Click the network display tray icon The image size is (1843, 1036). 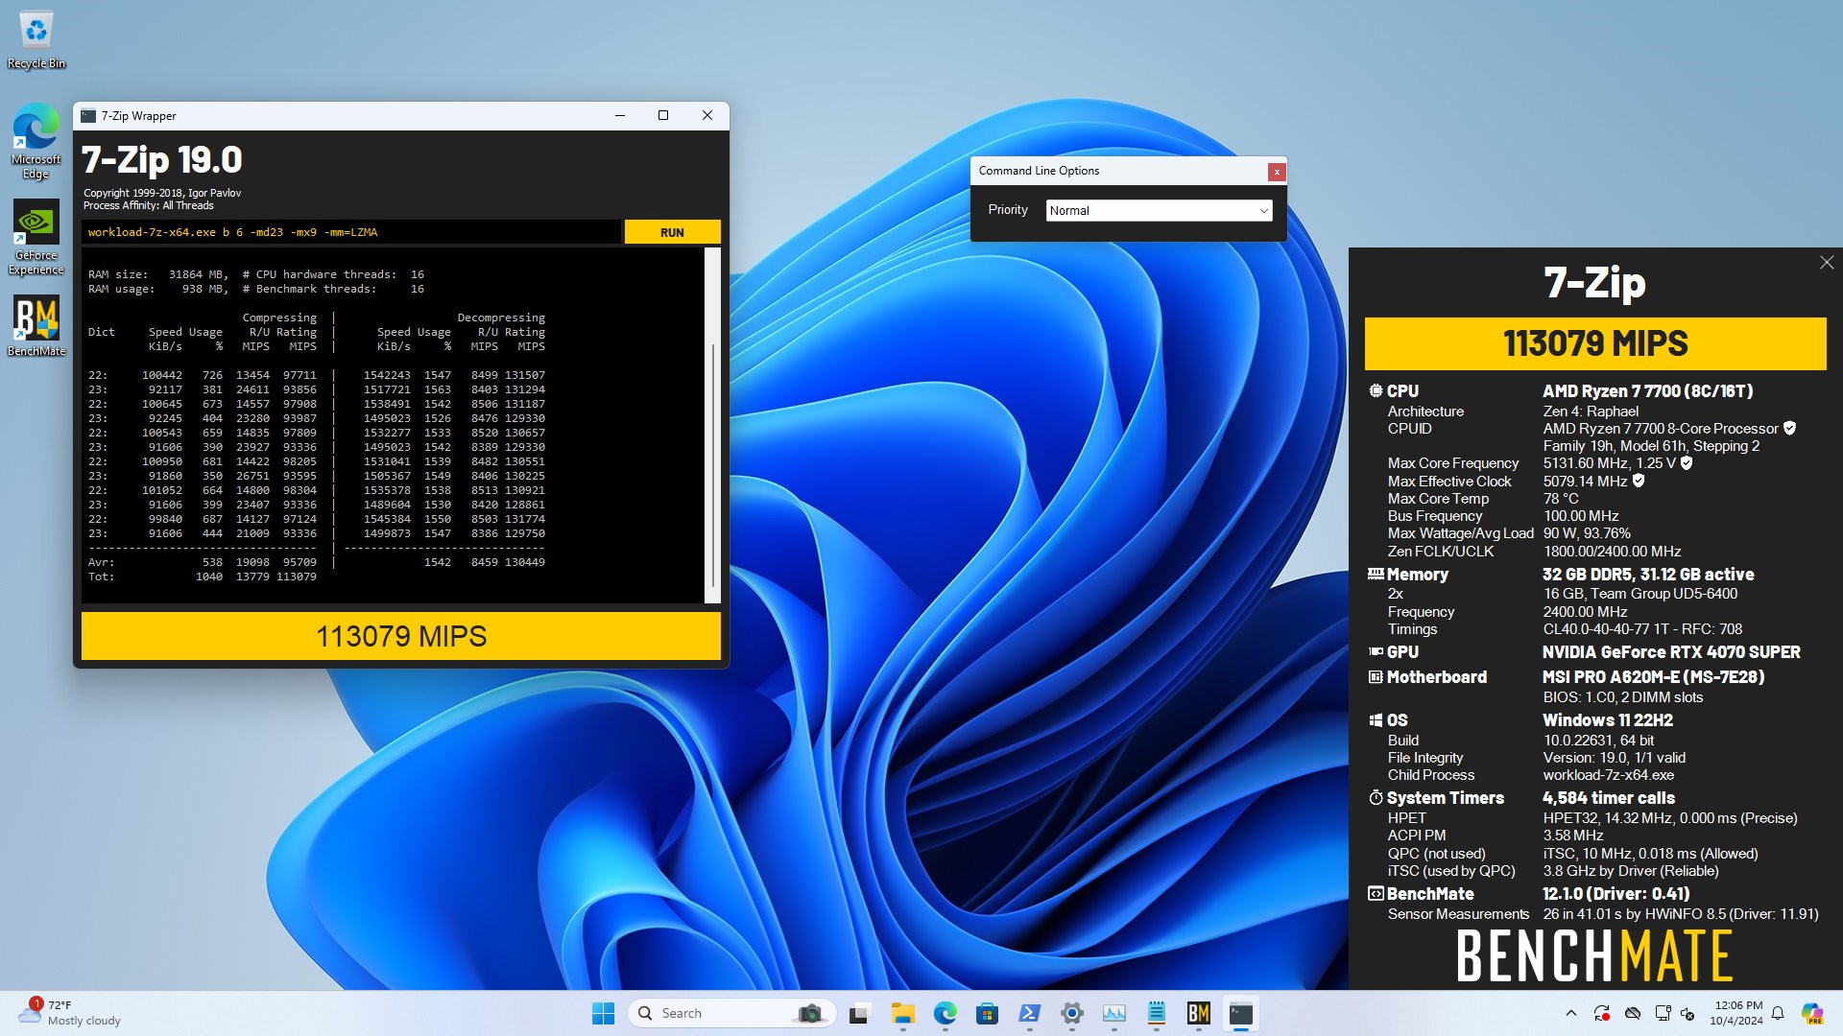click(x=1663, y=1013)
